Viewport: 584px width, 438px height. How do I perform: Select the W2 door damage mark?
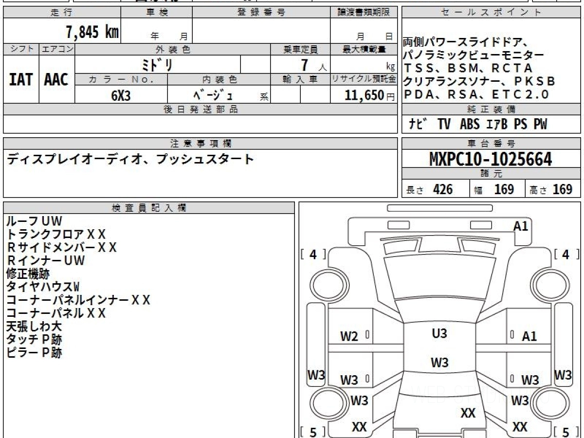tap(349, 336)
